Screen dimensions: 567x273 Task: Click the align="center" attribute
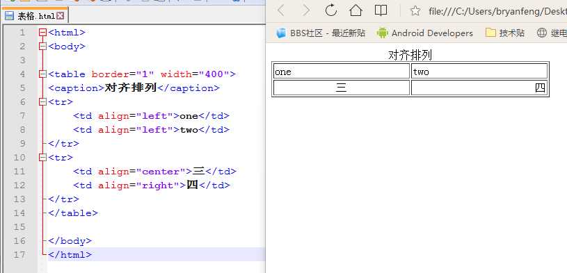(x=141, y=171)
